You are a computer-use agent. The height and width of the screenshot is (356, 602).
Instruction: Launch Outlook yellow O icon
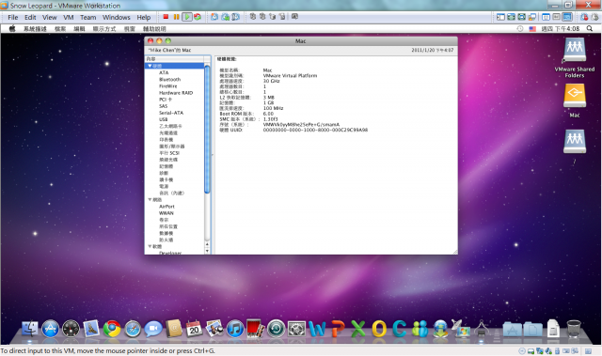pos(379,329)
